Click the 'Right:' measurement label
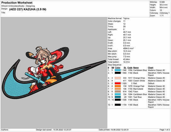Screen dimensions: 171x132 coord(110,35)
